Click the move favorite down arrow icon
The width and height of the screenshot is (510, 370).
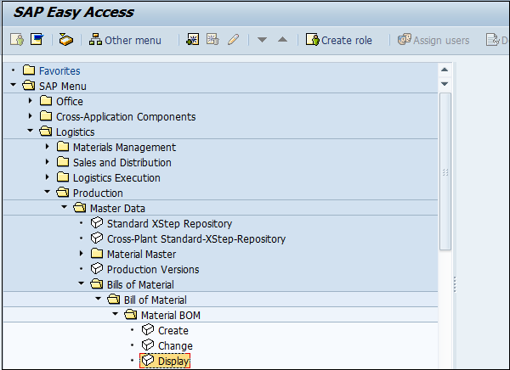point(262,40)
